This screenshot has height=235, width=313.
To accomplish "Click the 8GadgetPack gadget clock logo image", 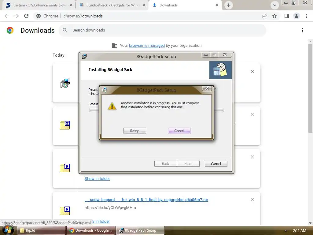I will point(220,70).
